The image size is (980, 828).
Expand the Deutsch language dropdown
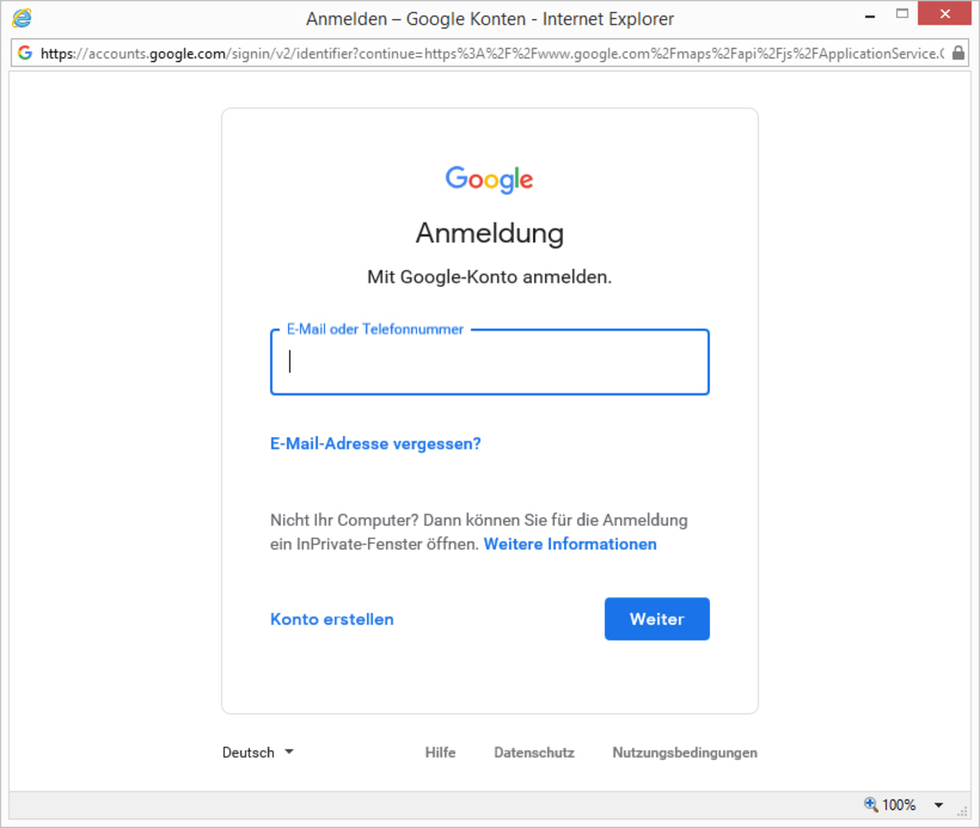click(x=258, y=752)
